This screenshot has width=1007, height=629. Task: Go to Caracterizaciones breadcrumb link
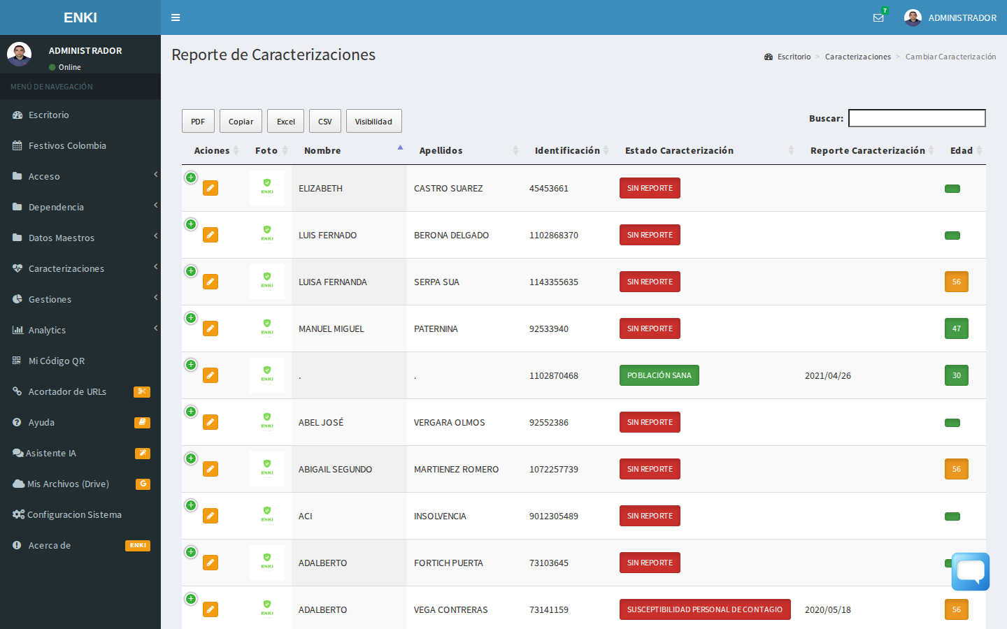pyautogui.click(x=858, y=57)
